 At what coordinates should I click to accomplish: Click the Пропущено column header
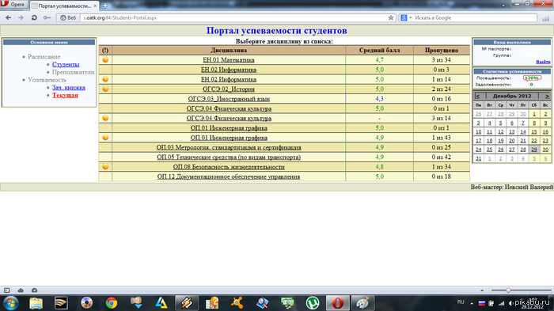point(442,50)
